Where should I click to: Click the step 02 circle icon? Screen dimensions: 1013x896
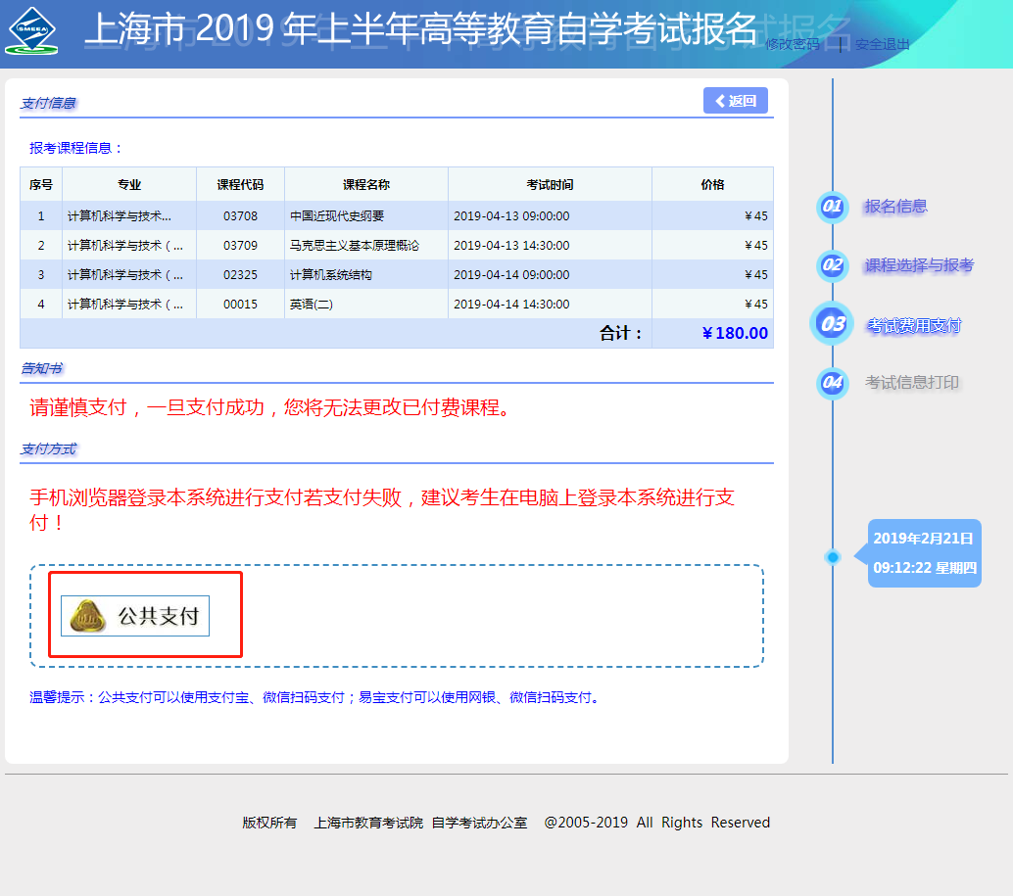[832, 265]
